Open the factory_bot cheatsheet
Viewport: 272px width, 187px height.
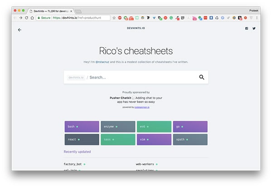[x=73, y=164]
